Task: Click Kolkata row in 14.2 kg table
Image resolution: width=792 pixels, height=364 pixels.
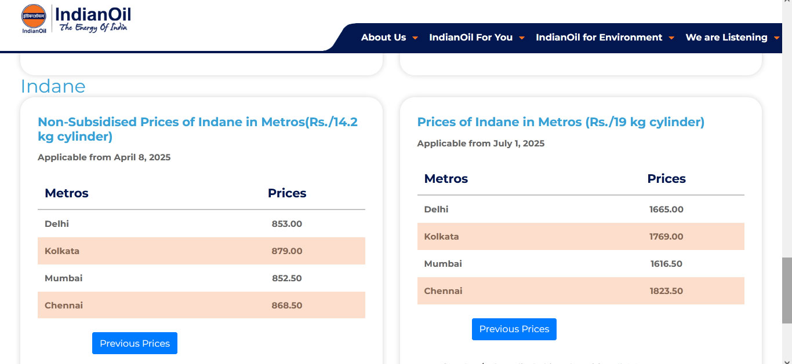Action: click(201, 251)
